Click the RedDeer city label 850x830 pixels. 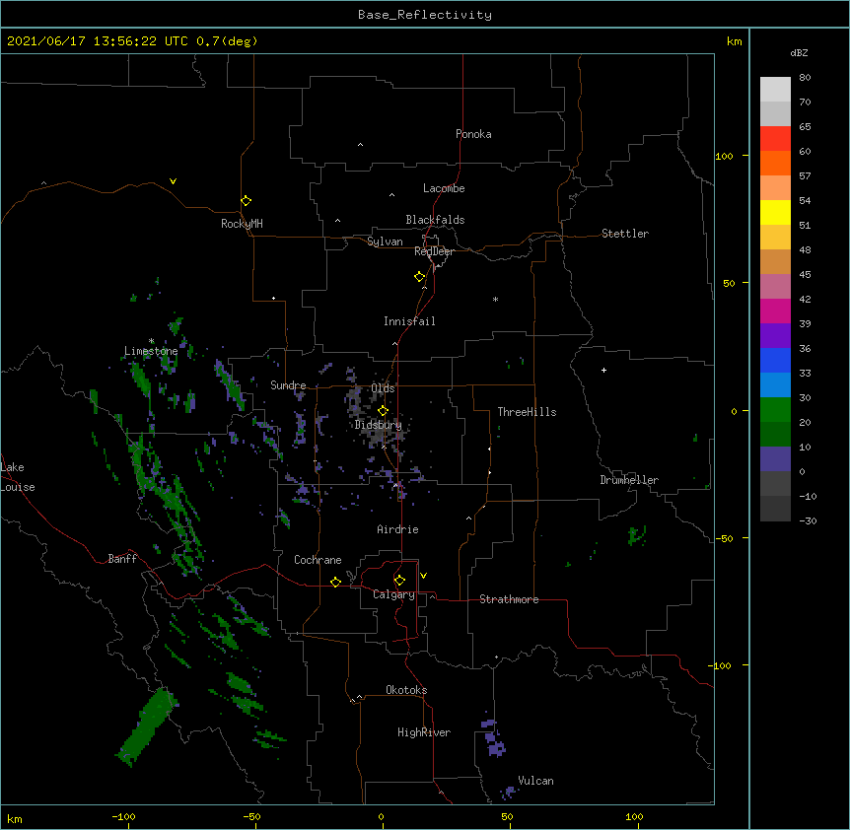tap(434, 251)
